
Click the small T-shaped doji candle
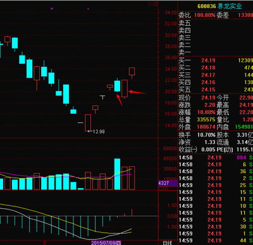point(102,97)
